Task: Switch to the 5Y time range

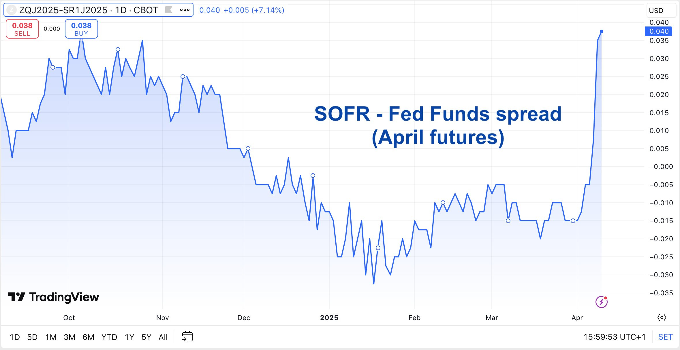Action: [x=146, y=337]
